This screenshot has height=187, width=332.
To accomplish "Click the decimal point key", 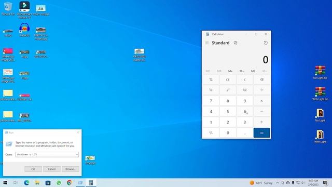I will (x=245, y=133).
